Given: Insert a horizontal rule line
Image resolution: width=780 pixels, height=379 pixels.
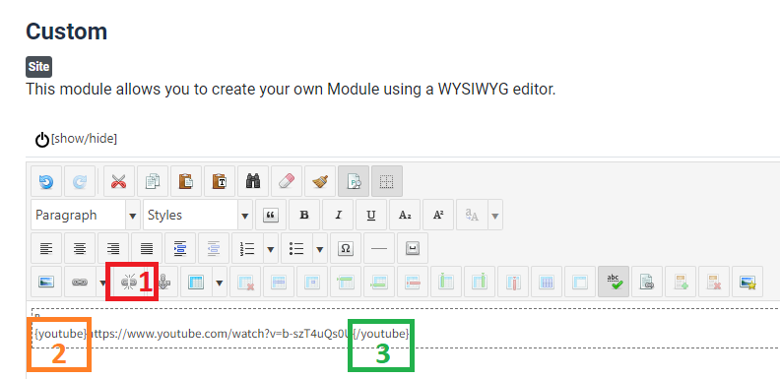Looking at the screenshot, I should click(379, 248).
